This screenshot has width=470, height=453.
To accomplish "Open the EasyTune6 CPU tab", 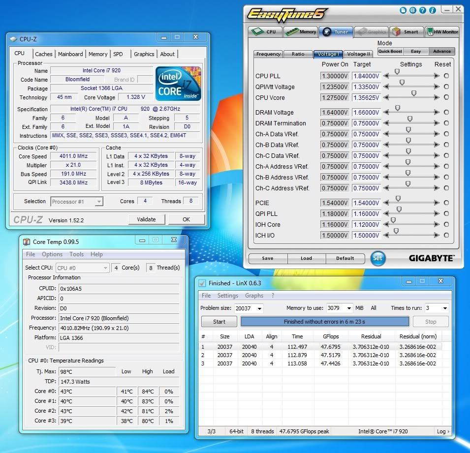I will coord(265,32).
